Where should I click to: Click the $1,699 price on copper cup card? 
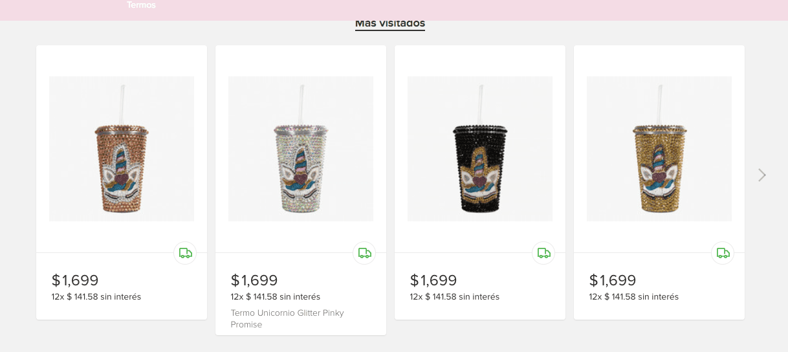click(75, 280)
